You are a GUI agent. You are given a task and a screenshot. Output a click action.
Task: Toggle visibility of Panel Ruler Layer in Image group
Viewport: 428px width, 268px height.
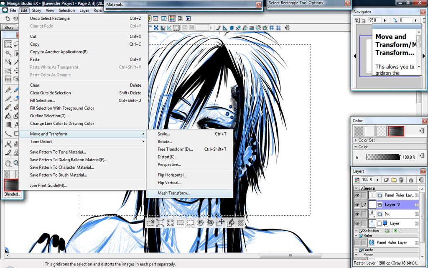[x=357, y=195]
